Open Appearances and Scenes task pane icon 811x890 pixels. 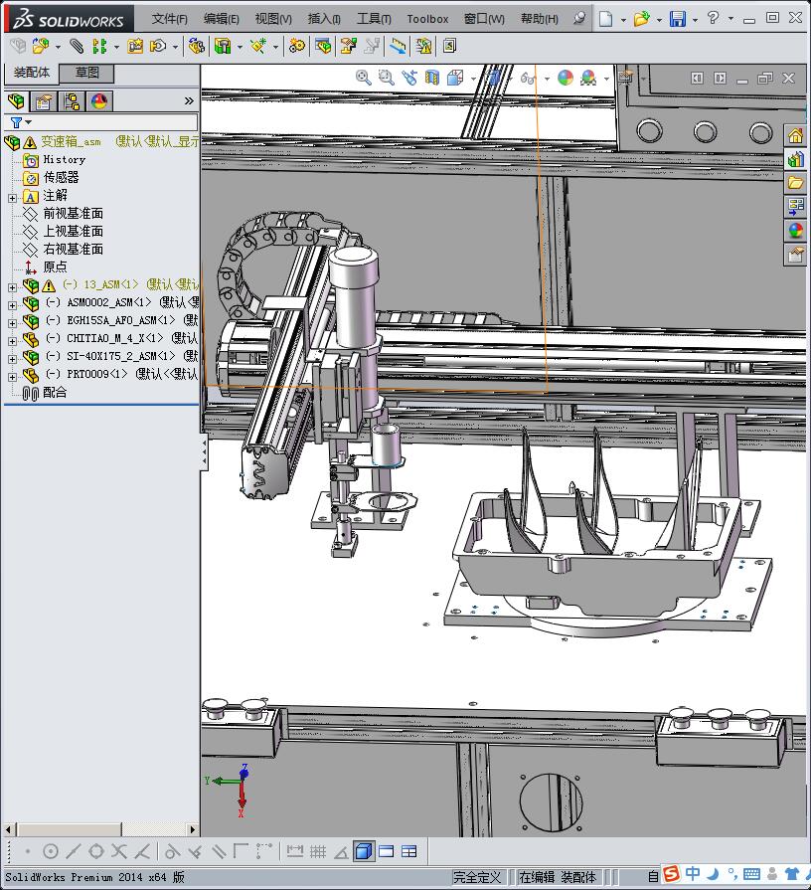(796, 231)
